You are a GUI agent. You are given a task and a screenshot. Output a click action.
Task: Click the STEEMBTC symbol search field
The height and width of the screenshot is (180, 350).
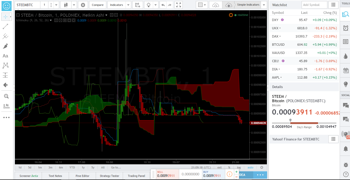point(28,5)
